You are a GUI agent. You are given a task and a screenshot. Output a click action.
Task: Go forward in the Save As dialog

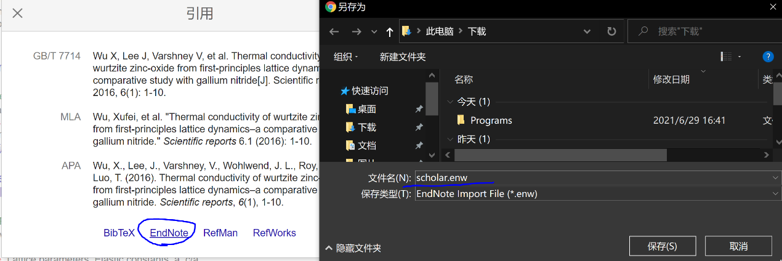coord(357,31)
